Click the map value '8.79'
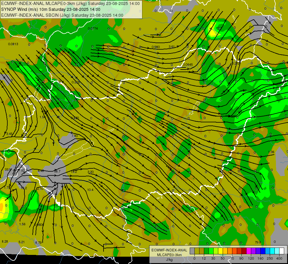The width and height of the screenshot is (288, 264). coord(38,243)
